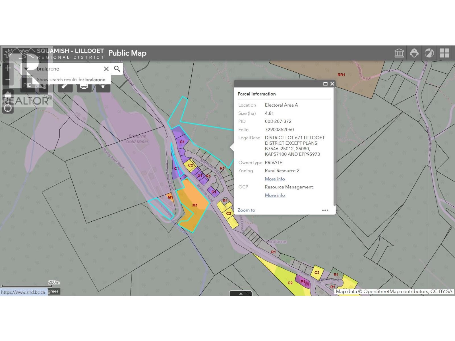Open More info link under Zoning

coord(275,179)
